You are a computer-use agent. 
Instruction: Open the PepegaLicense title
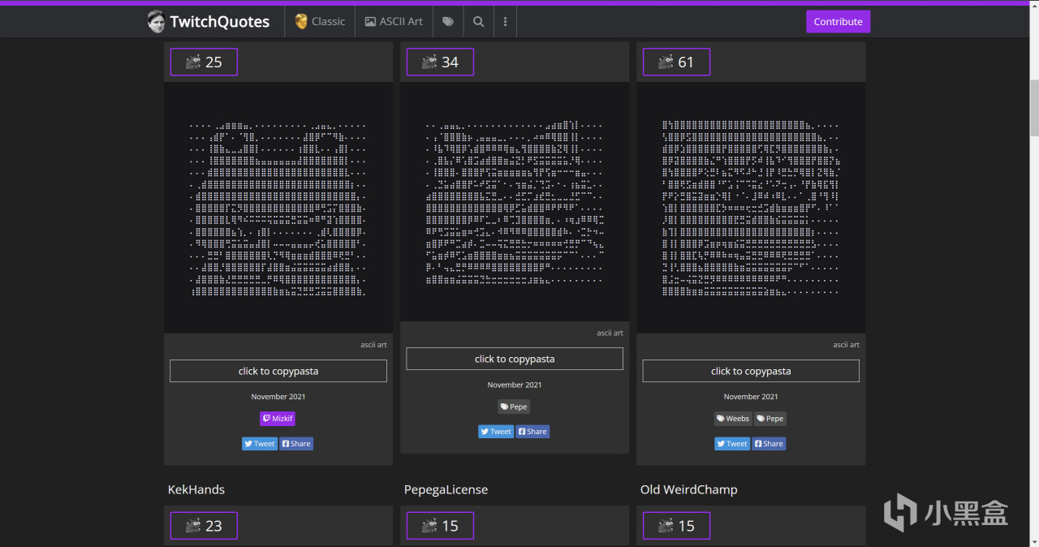click(x=446, y=489)
